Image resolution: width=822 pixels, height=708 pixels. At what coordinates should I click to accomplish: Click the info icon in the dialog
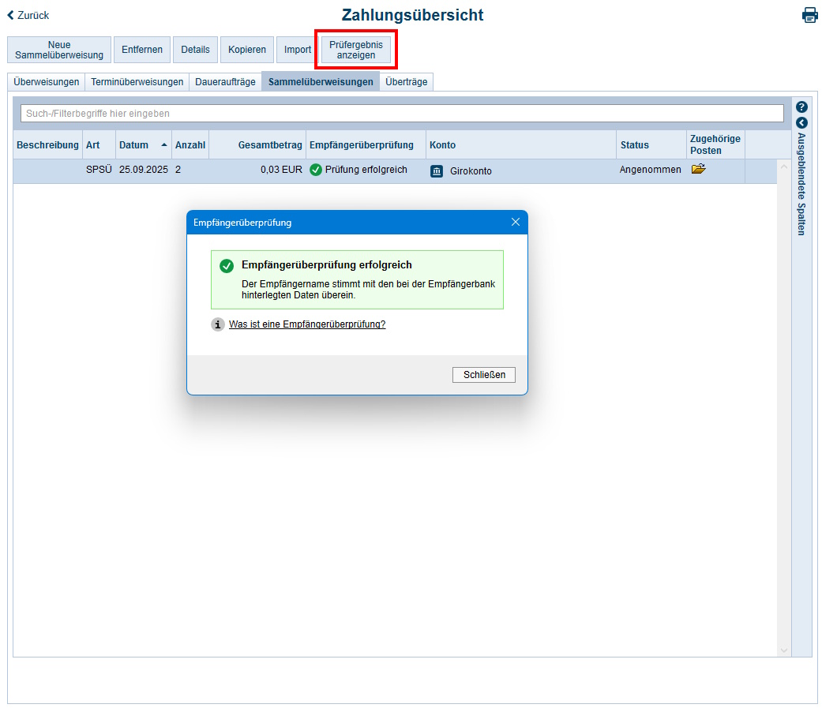click(218, 324)
